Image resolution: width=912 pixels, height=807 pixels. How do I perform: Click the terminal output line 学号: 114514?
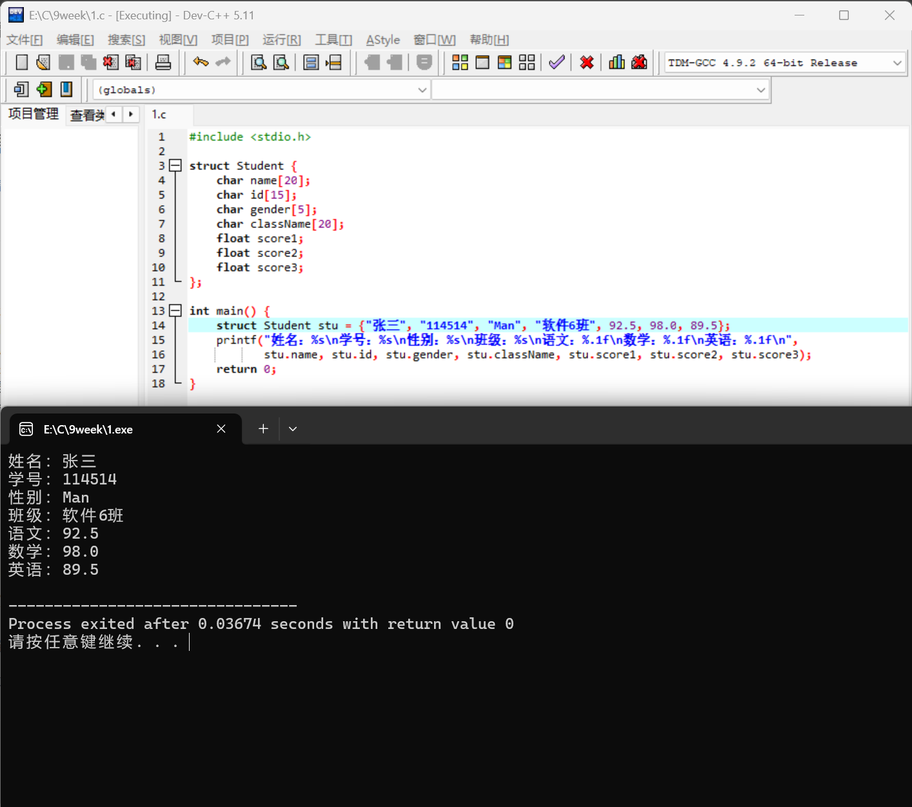(63, 479)
